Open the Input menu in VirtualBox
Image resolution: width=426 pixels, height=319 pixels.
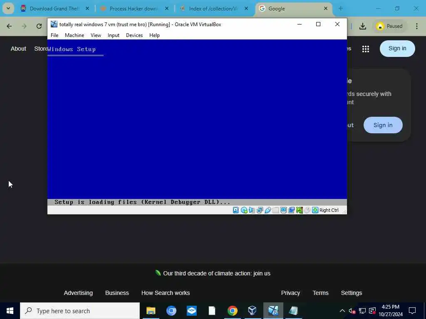pyautogui.click(x=113, y=35)
